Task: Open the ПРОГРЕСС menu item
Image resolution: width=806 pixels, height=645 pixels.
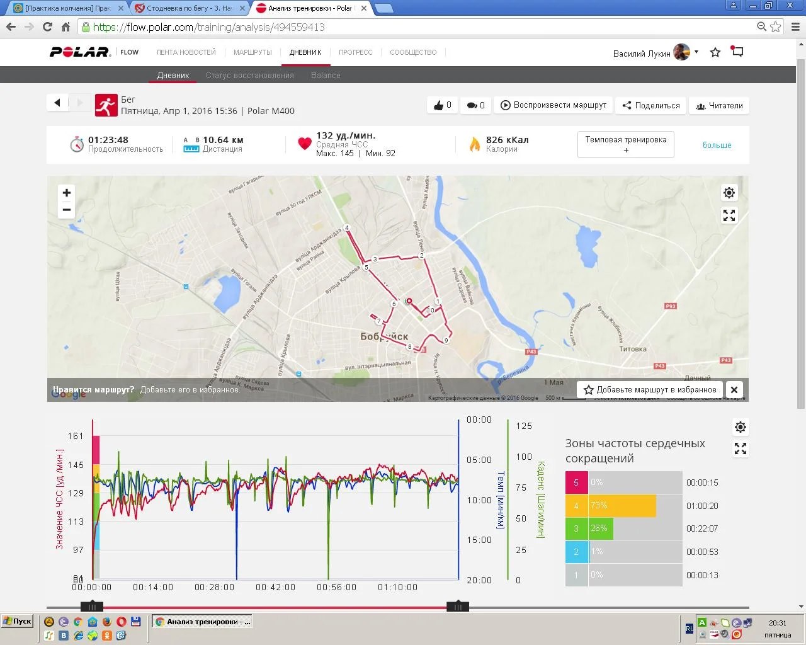Action: 355,52
